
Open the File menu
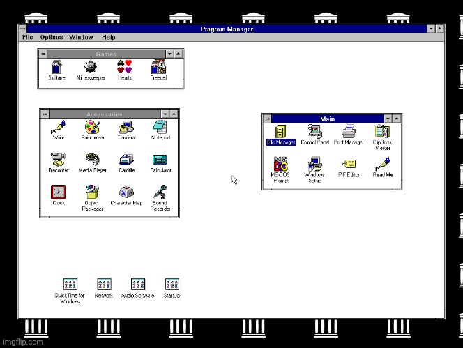(27, 37)
